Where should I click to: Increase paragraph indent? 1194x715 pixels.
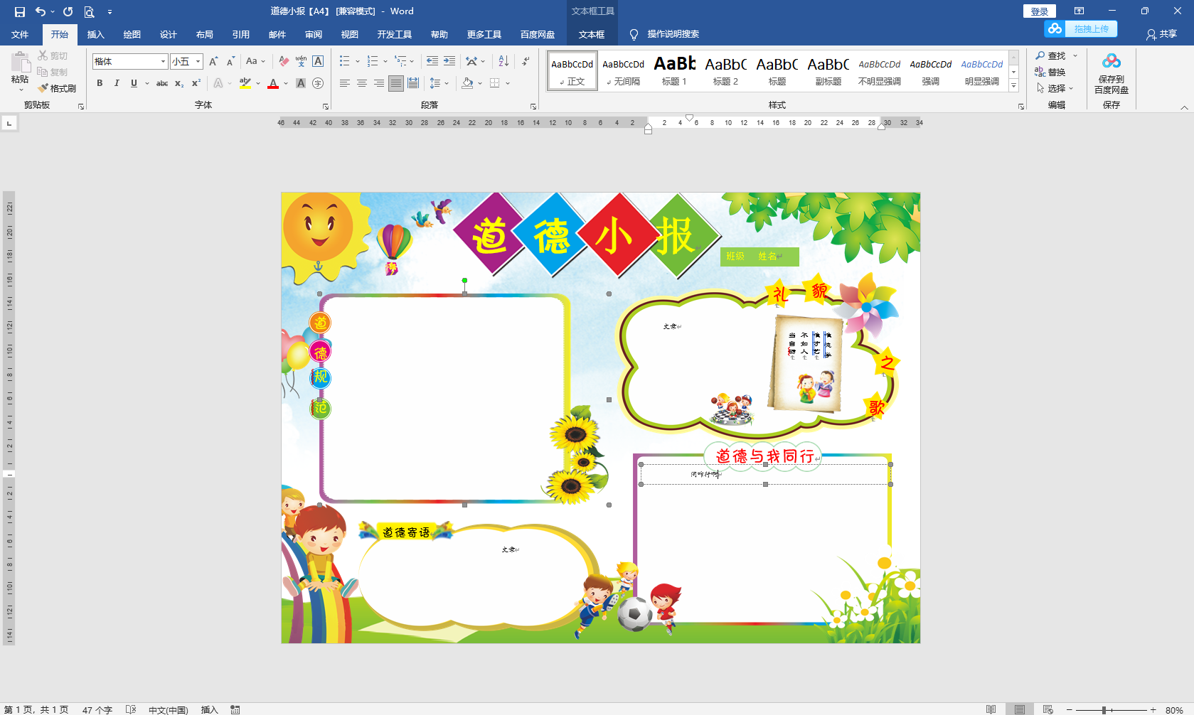[x=449, y=61]
